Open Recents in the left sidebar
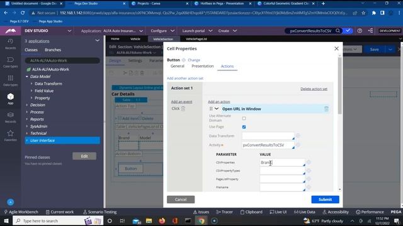The image size is (403, 226). pyautogui.click(x=10, y=43)
